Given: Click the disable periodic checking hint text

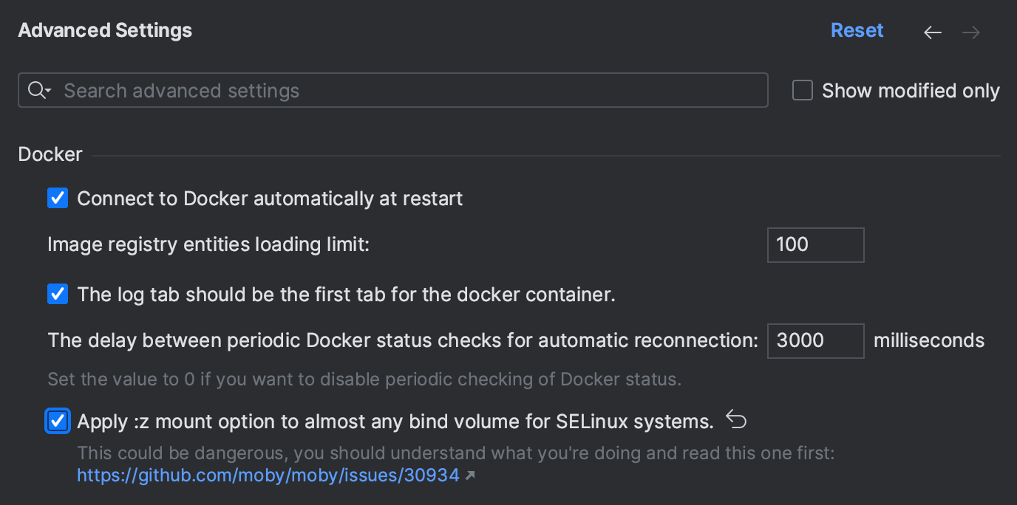Looking at the screenshot, I should (x=364, y=379).
